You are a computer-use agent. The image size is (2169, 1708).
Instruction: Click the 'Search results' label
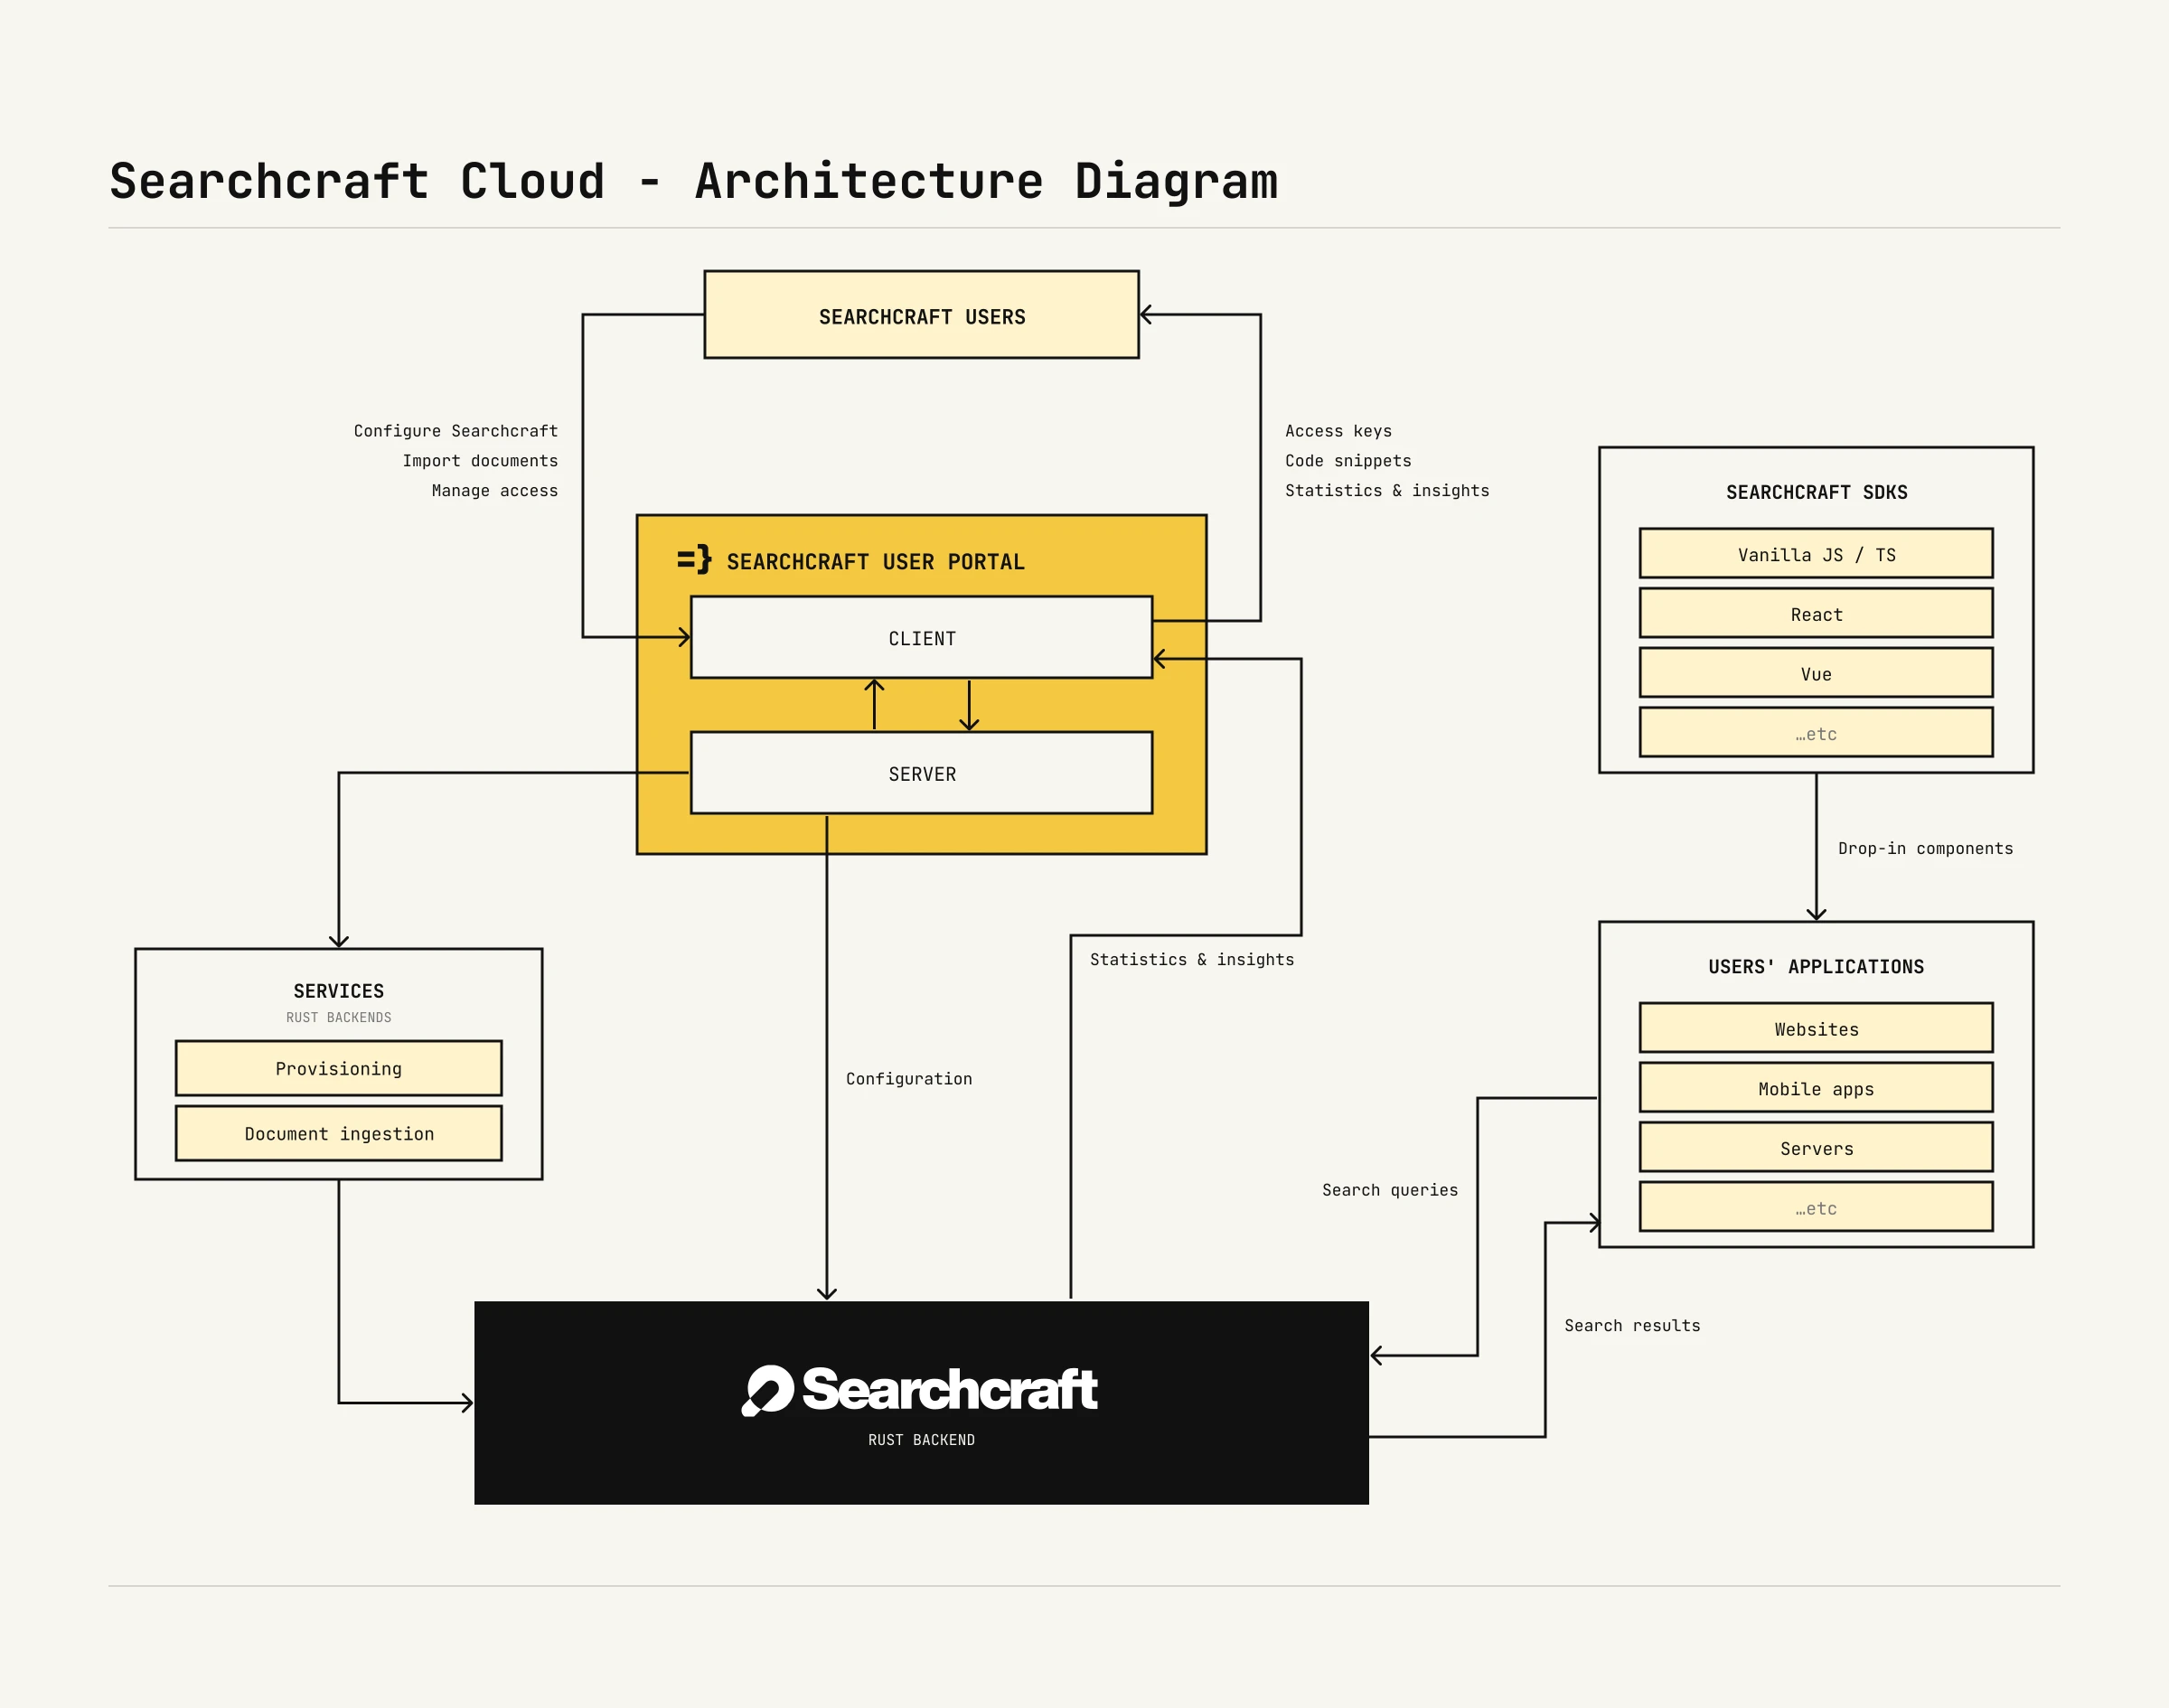coord(1632,1326)
